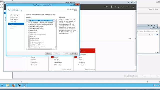Toggle .NET Framework 3.5 Features checkbox
Image resolution: width=160 pixels, height=90 pixels.
pos(29,20)
